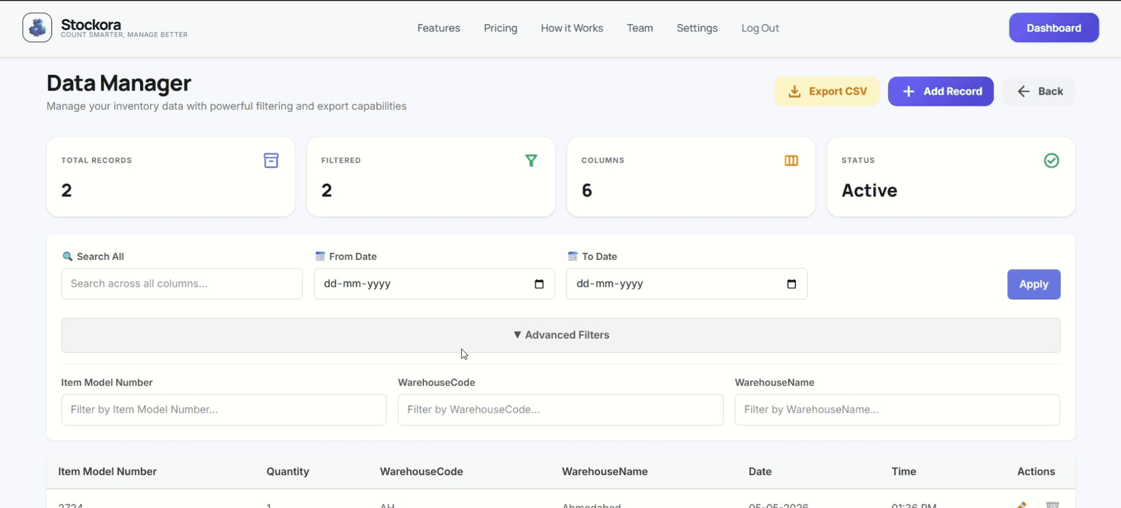Export data with Export CSV button
Screen dimensions: 1121x508
[x=827, y=91]
